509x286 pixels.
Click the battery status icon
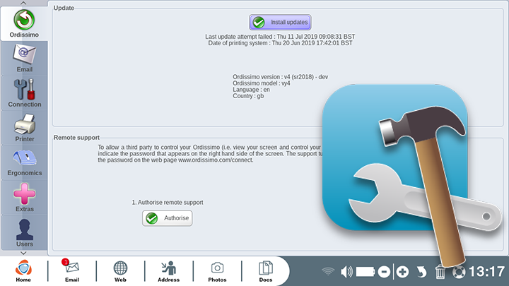[x=365, y=272]
